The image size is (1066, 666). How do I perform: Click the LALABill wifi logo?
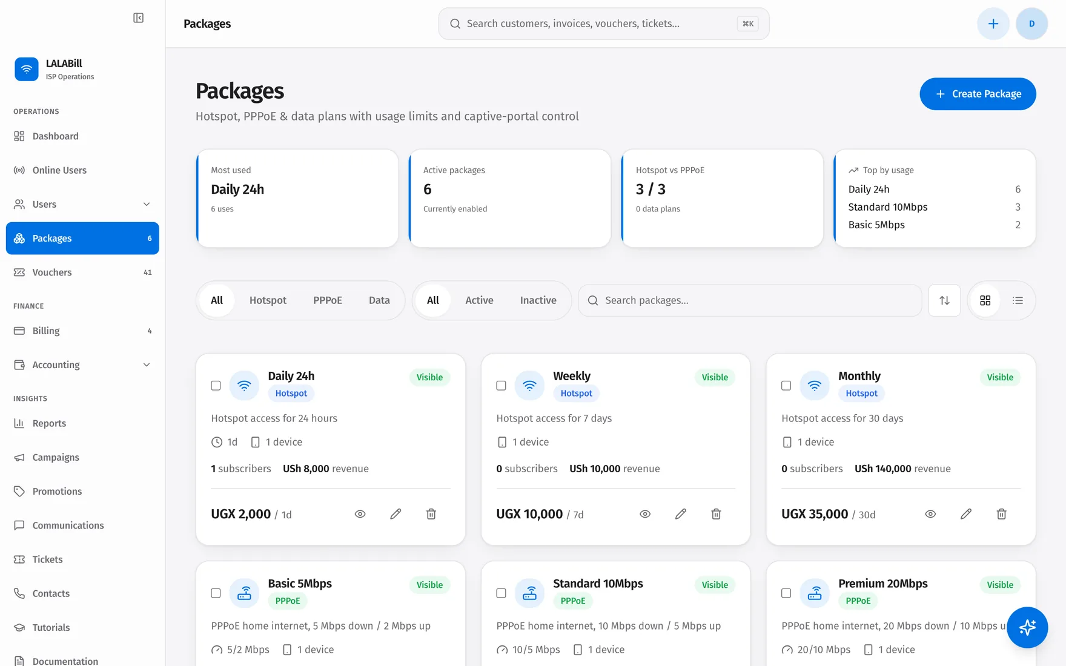click(x=26, y=69)
